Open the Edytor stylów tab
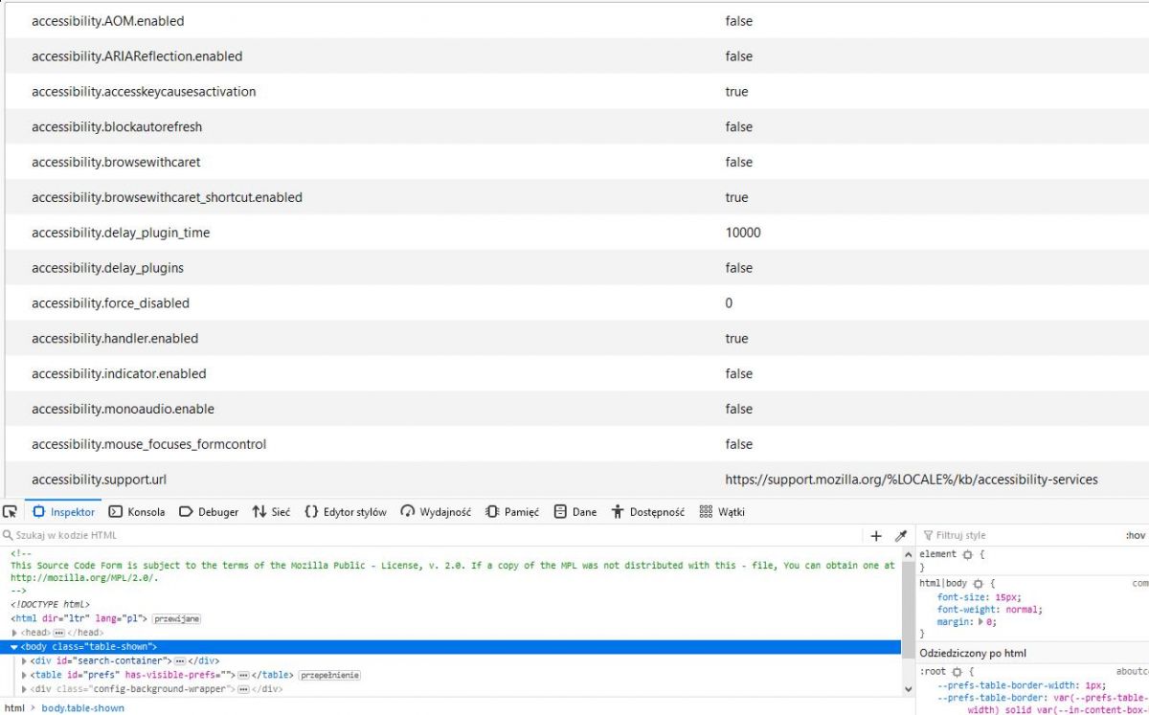This screenshot has width=1149, height=715. pyautogui.click(x=346, y=512)
